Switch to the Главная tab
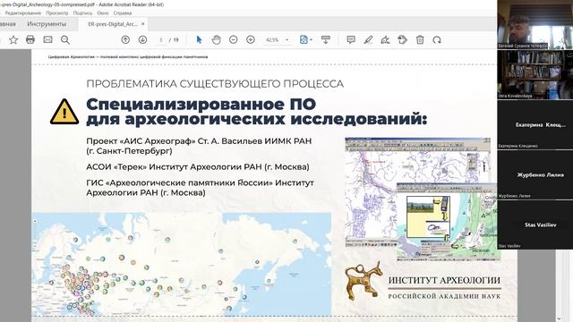Screen dimensions: 573x322 pyautogui.click(x=7, y=24)
